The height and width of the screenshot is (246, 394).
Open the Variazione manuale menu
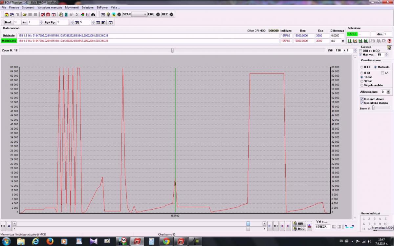(x=50, y=7)
